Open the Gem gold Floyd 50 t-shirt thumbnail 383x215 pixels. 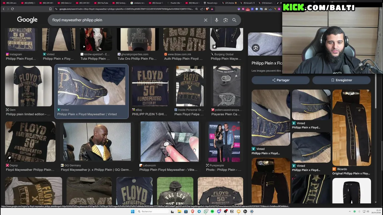tap(28, 86)
